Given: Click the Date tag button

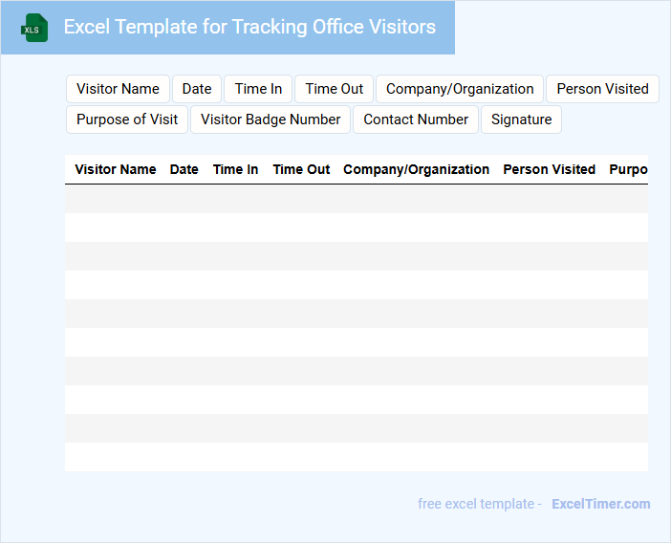Looking at the screenshot, I should (197, 89).
